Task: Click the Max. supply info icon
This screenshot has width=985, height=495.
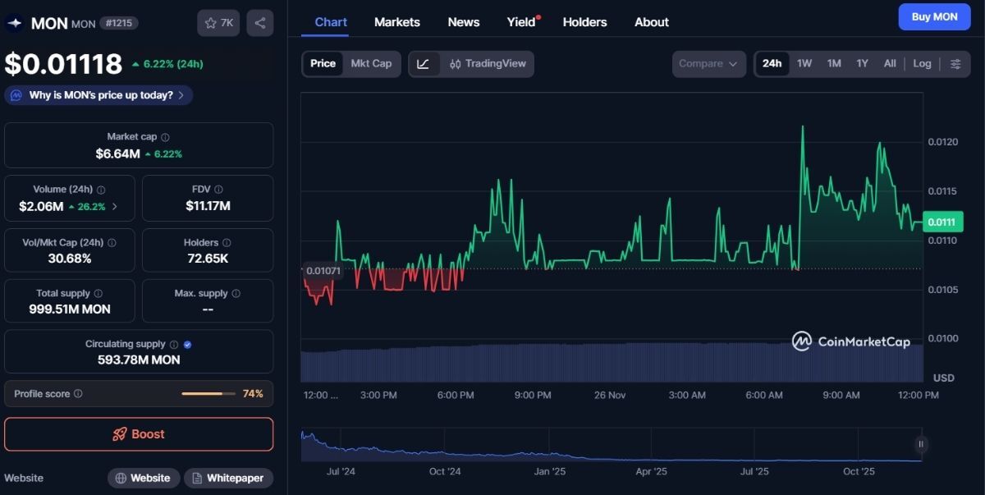Action: pos(236,294)
